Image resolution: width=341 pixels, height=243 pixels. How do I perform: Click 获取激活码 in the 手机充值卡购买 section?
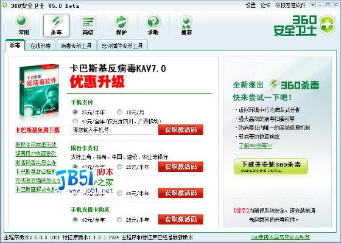point(181,219)
